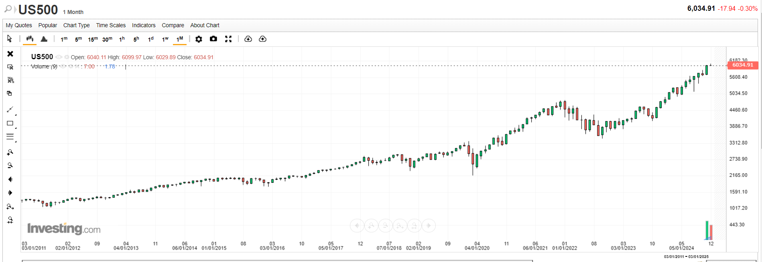Image resolution: width=762 pixels, height=262 pixels.
Task: Toggle Volume indicator visibility eye icon
Action: [x=63, y=66]
